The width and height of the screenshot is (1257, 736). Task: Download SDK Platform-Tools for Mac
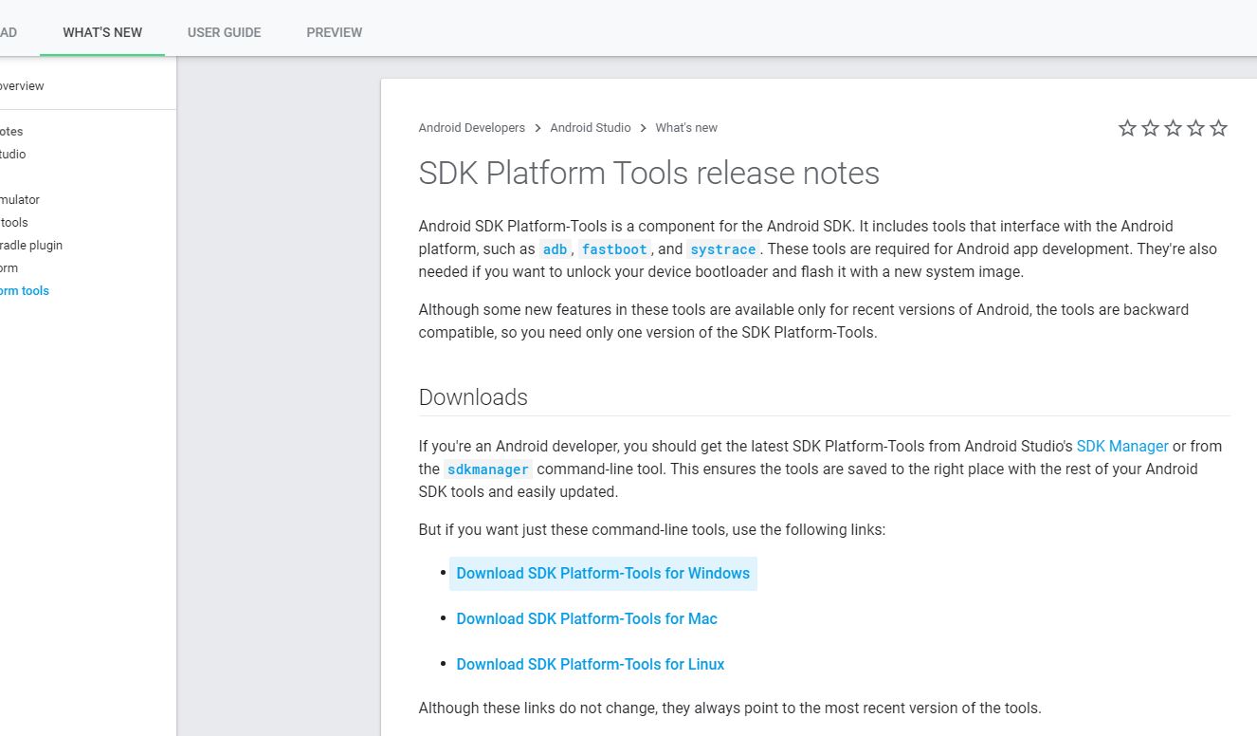pos(587,618)
